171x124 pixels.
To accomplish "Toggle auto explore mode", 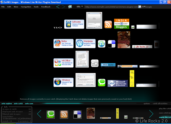I will (x=7, y=103).
